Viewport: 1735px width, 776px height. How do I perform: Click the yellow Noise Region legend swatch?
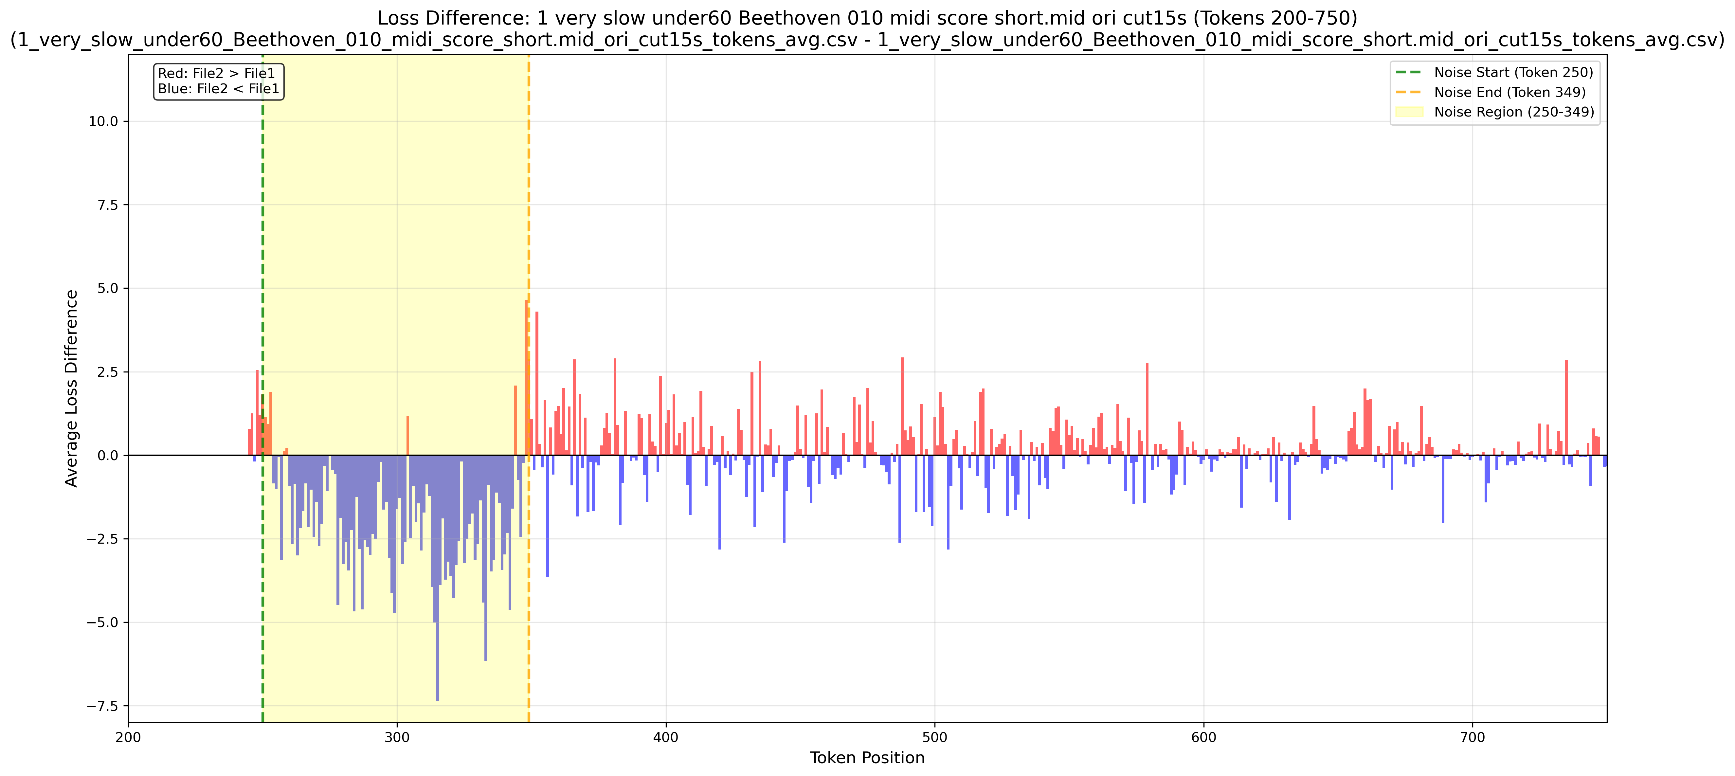[1409, 112]
